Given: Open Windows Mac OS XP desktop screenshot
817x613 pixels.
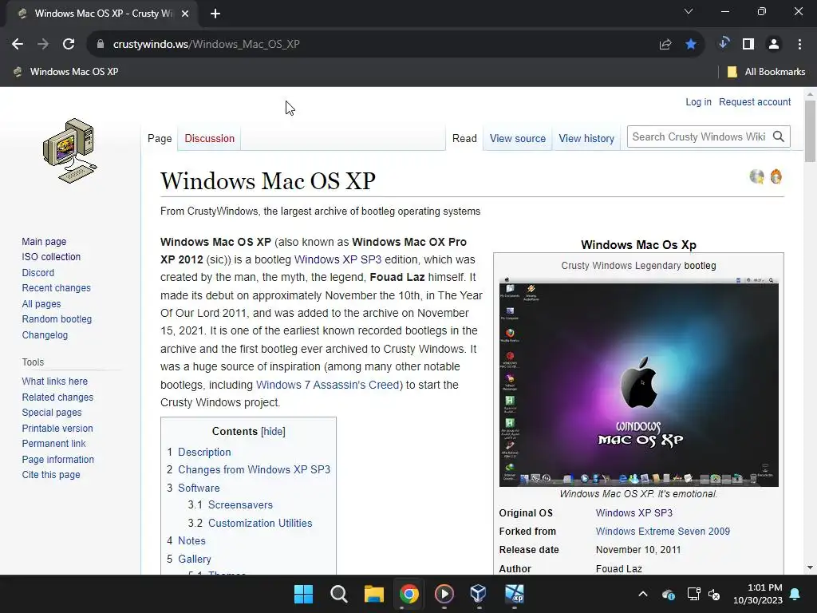Looking at the screenshot, I should pyautogui.click(x=639, y=382).
